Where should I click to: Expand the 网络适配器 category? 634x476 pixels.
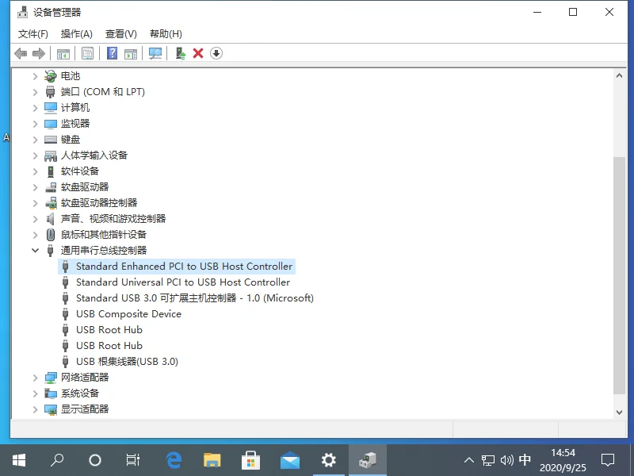click(35, 378)
